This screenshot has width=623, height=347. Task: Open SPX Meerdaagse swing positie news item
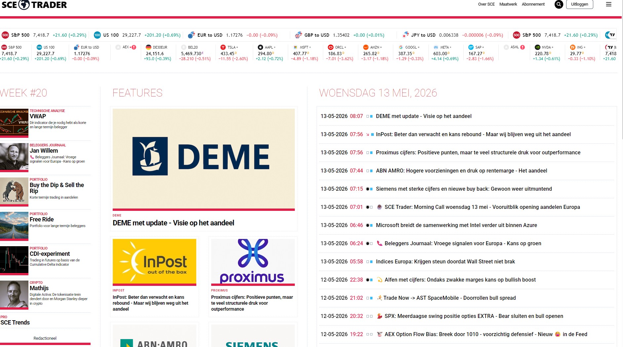[474, 316]
